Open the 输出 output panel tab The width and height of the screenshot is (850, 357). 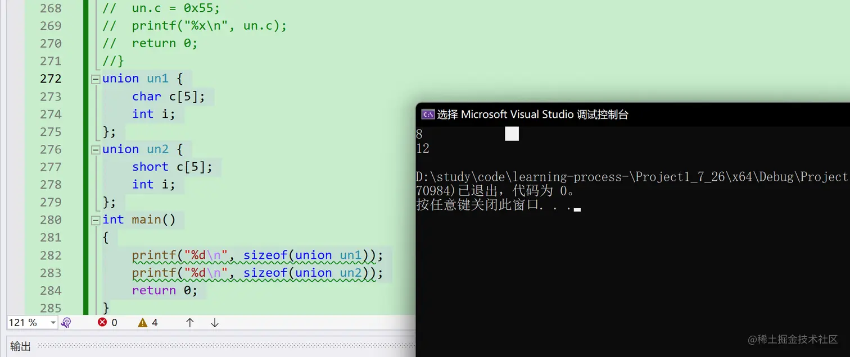pos(21,346)
